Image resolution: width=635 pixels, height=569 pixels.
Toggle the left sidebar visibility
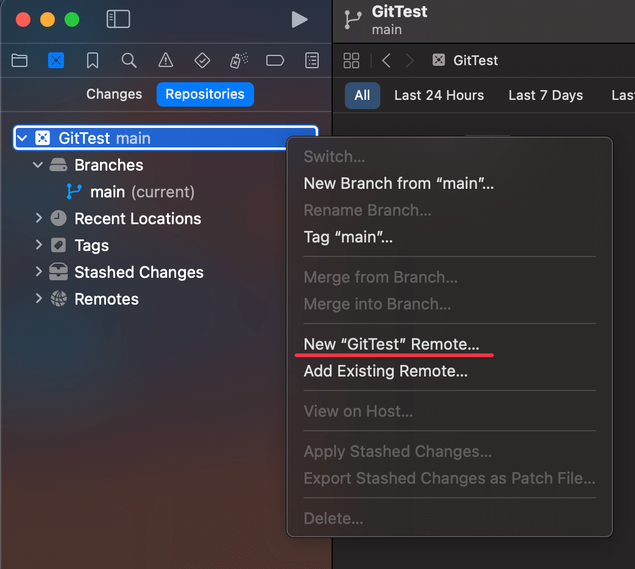118,19
